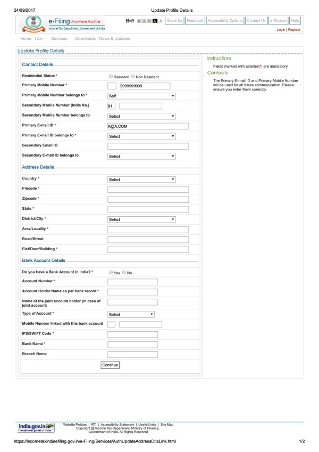Open the Accessibility Options page
The image size is (319, 452).
[x=225, y=21]
